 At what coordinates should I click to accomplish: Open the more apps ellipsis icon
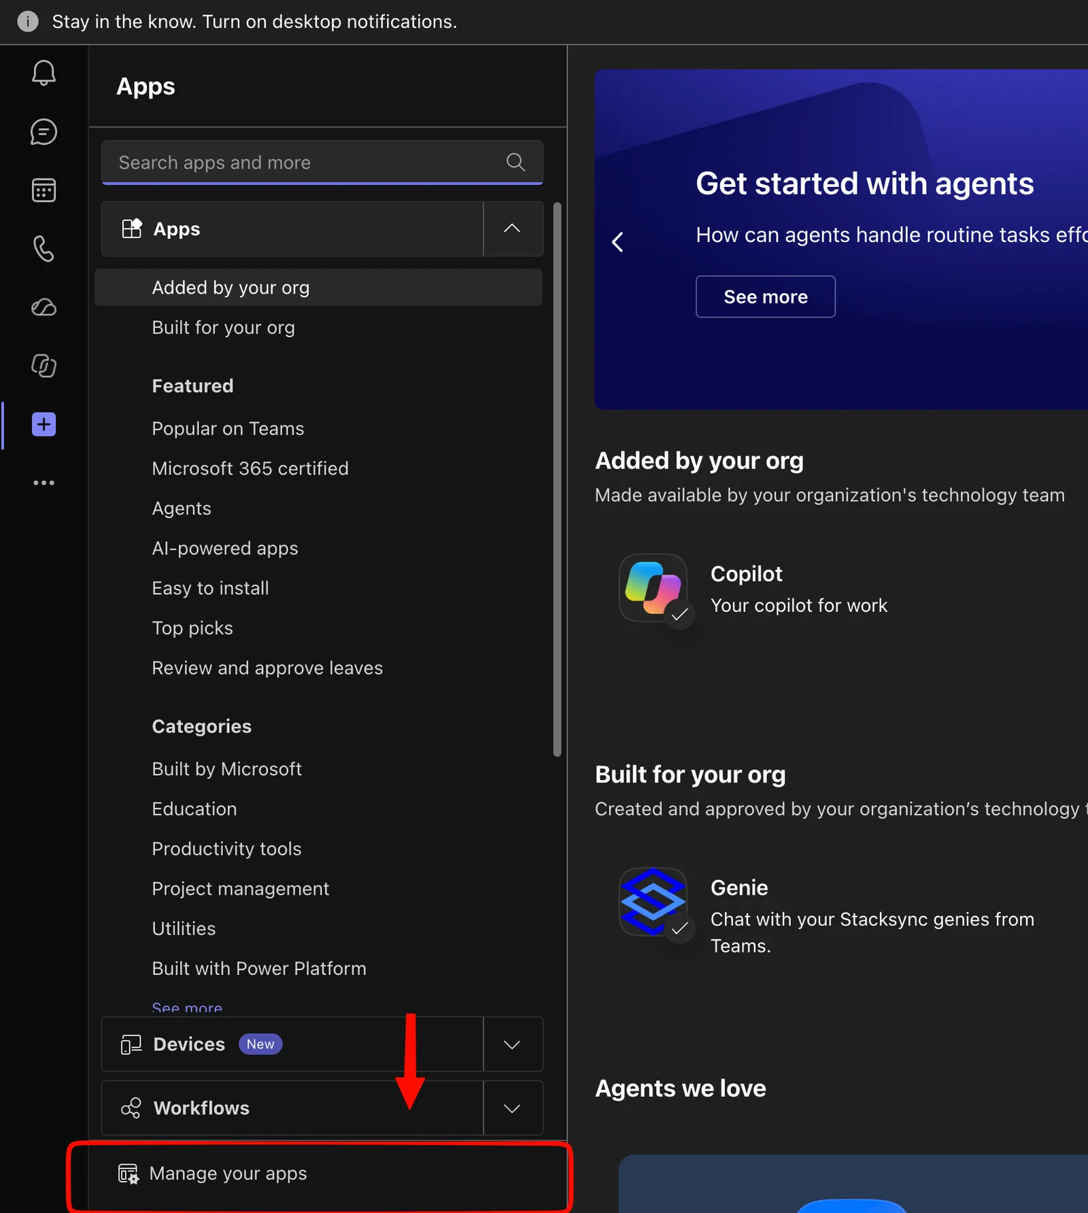(x=44, y=483)
